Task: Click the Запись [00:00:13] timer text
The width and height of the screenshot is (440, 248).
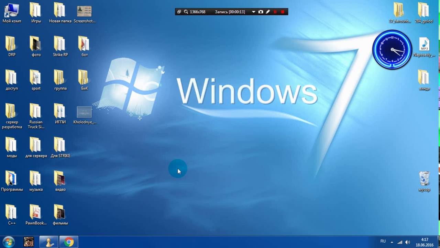Action: point(230,12)
